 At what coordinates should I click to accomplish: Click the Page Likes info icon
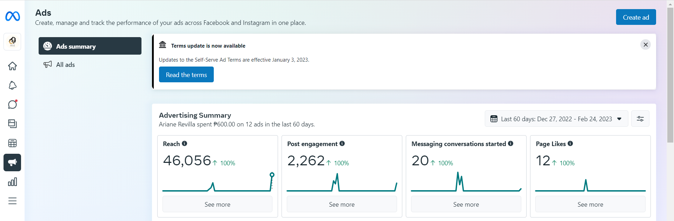point(570,144)
